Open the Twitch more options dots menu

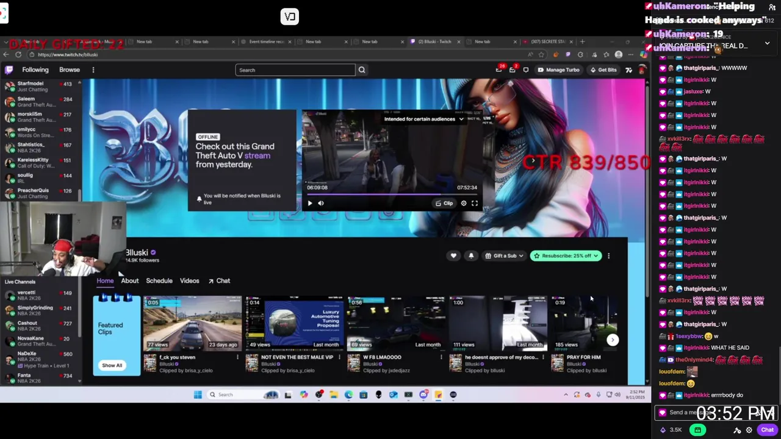coord(93,70)
